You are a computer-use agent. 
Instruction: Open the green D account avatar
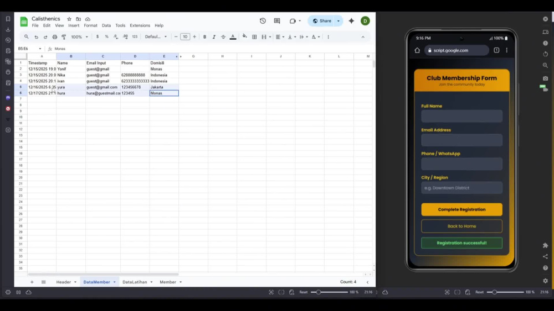tap(365, 21)
